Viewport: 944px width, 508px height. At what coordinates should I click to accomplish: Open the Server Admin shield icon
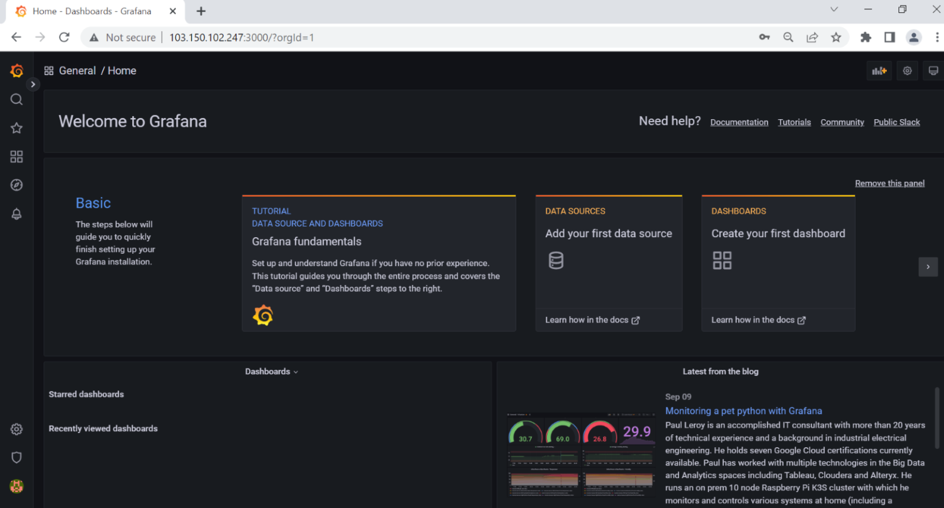(x=17, y=458)
